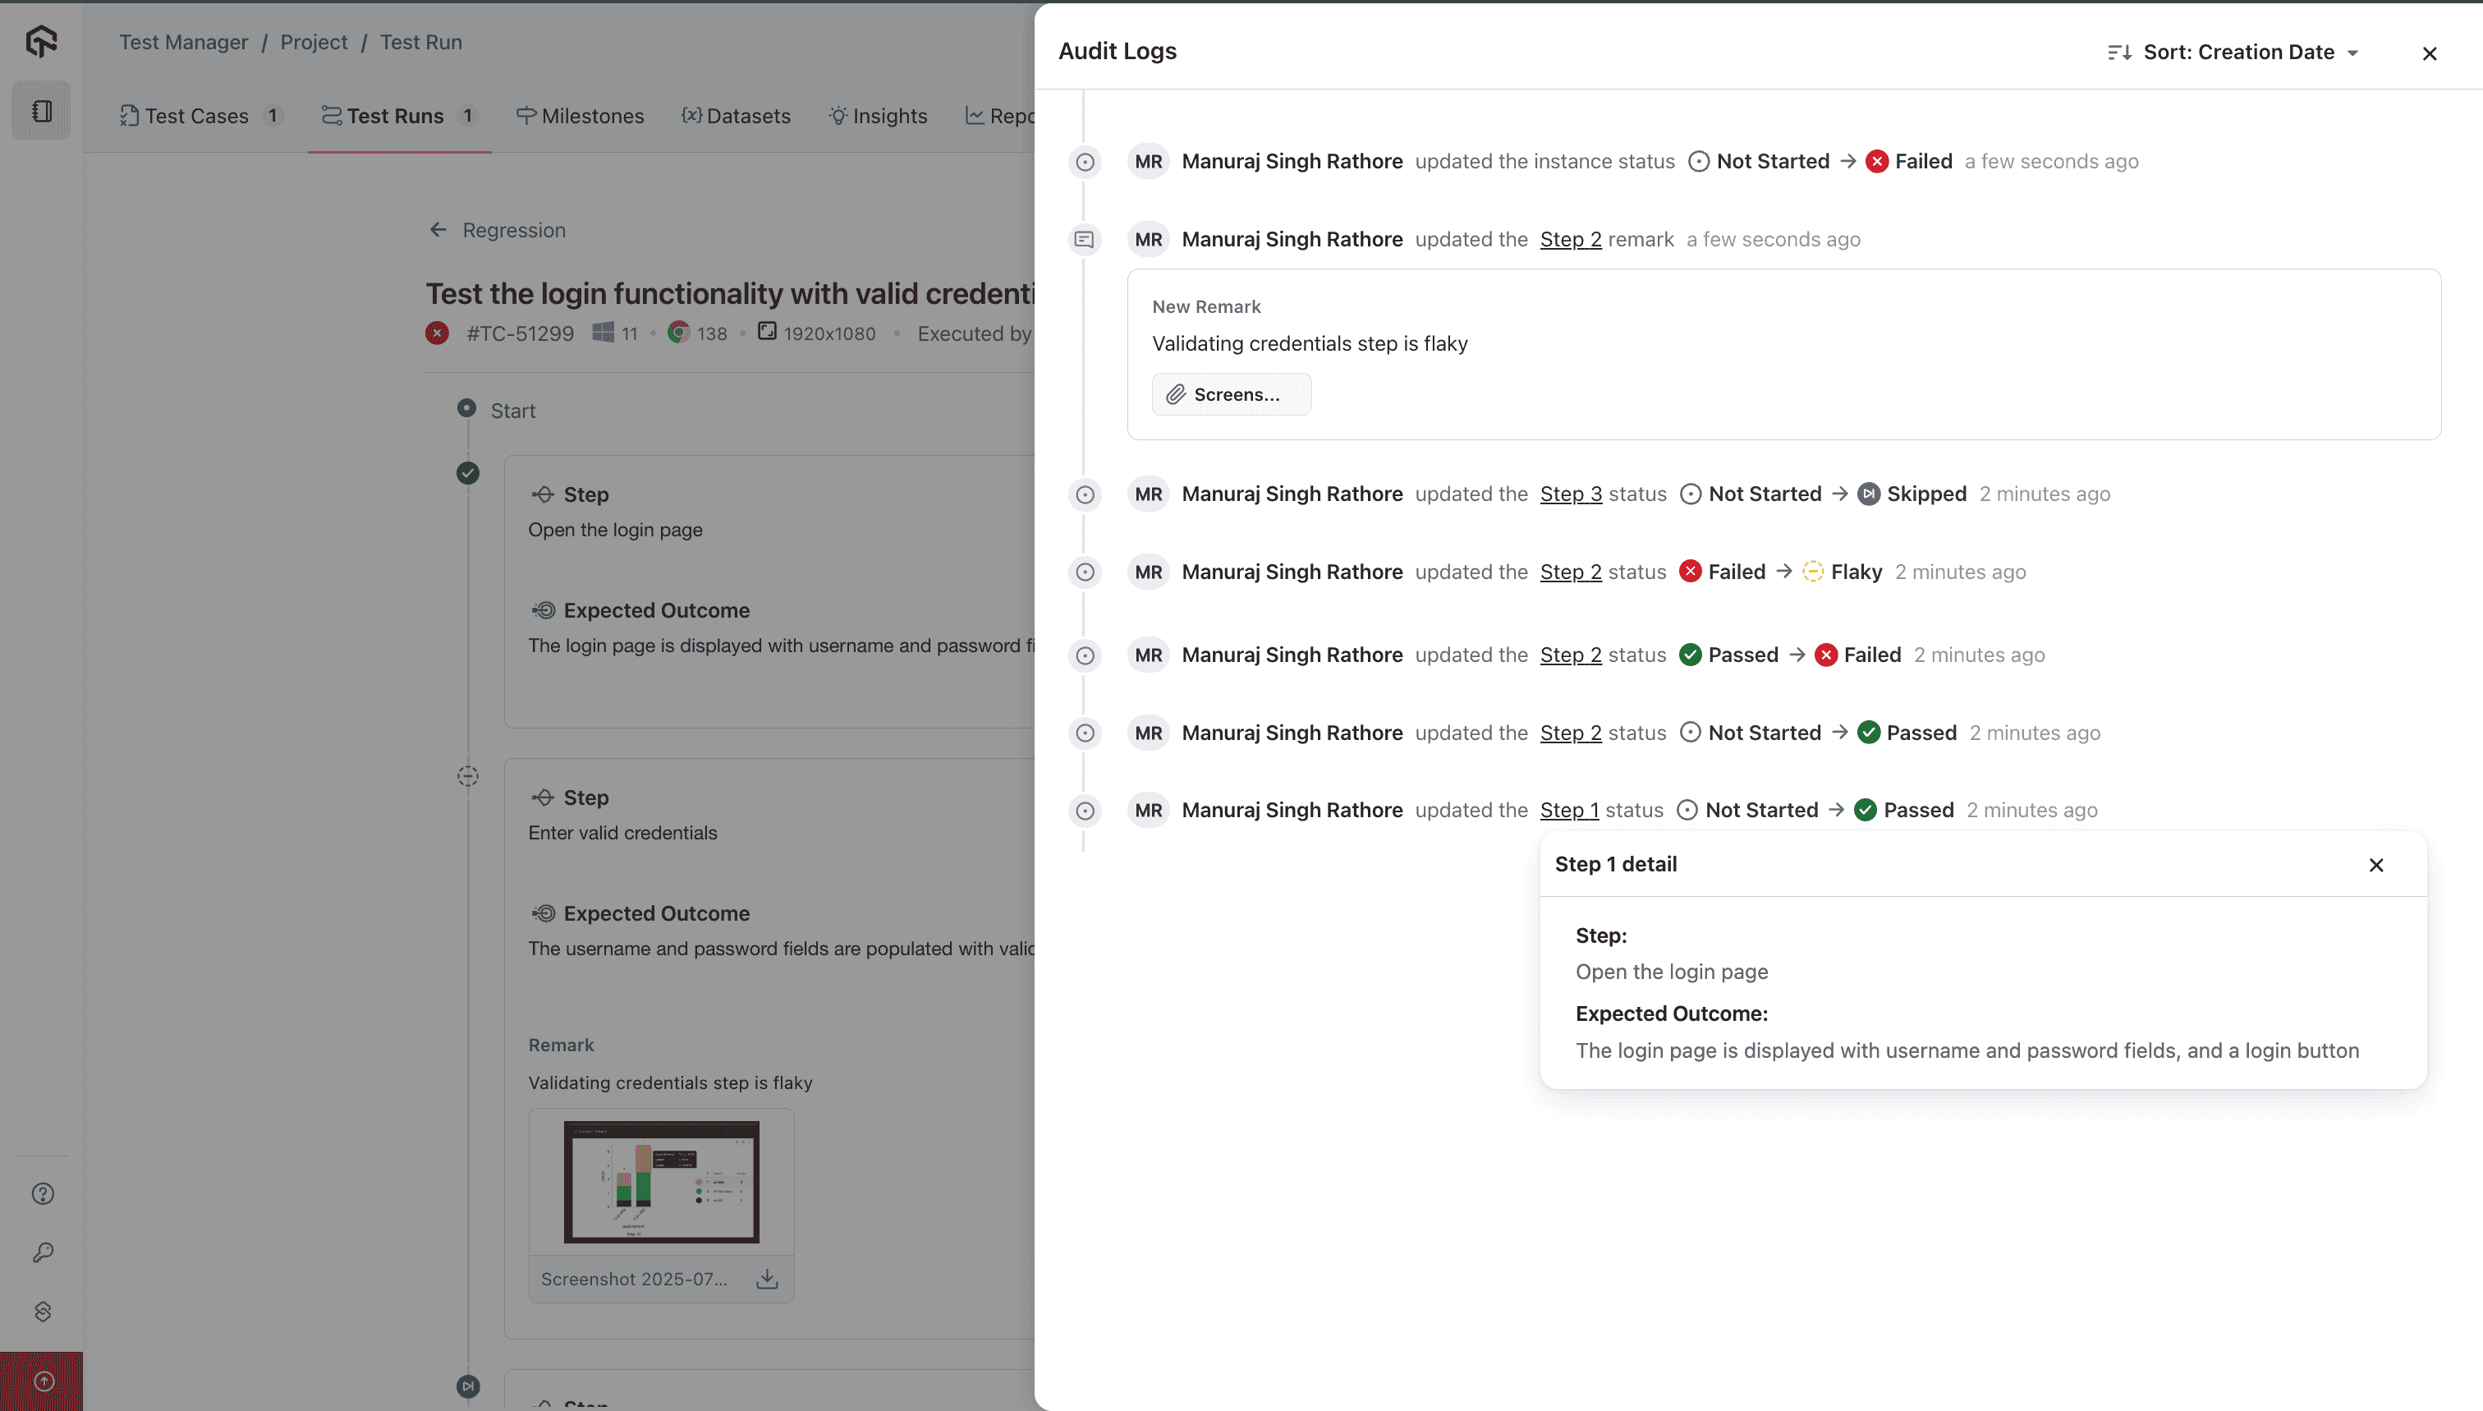Switch to the Test Cases tab
Screen dimensions: 2483x1411
[x=197, y=117]
